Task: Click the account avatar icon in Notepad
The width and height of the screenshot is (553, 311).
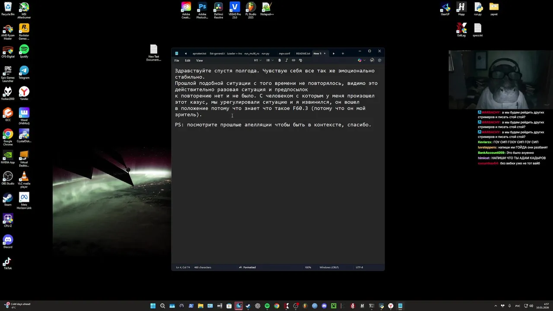Action: tap(372, 60)
